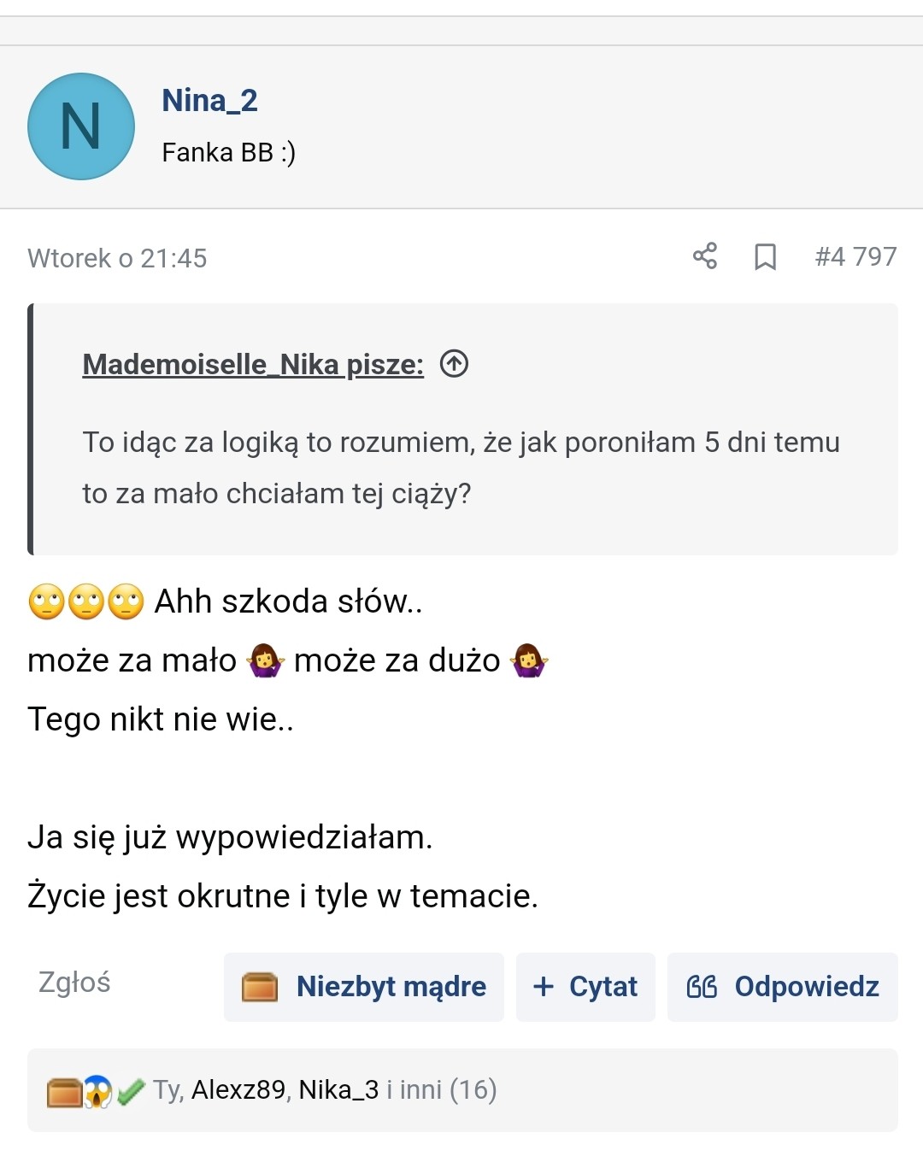
Task: Click the timestamp Wtorek o 21:45
Action: coord(117,258)
